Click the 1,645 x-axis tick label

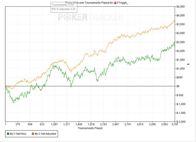coord(79,124)
